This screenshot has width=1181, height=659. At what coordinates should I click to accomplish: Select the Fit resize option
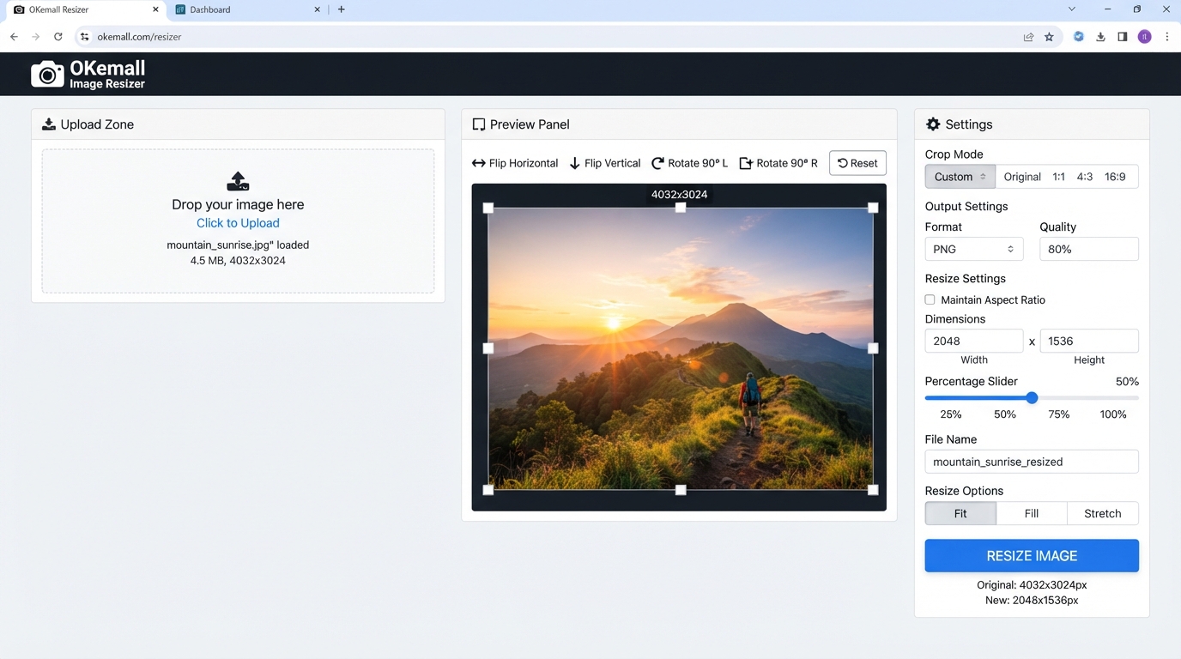(x=960, y=513)
